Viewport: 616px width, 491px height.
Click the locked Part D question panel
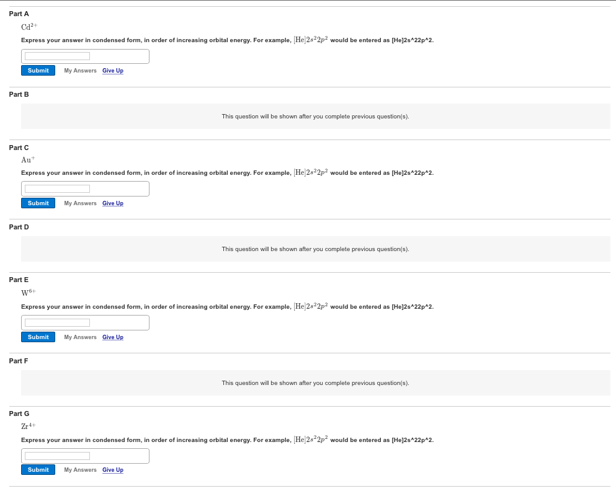click(x=316, y=249)
